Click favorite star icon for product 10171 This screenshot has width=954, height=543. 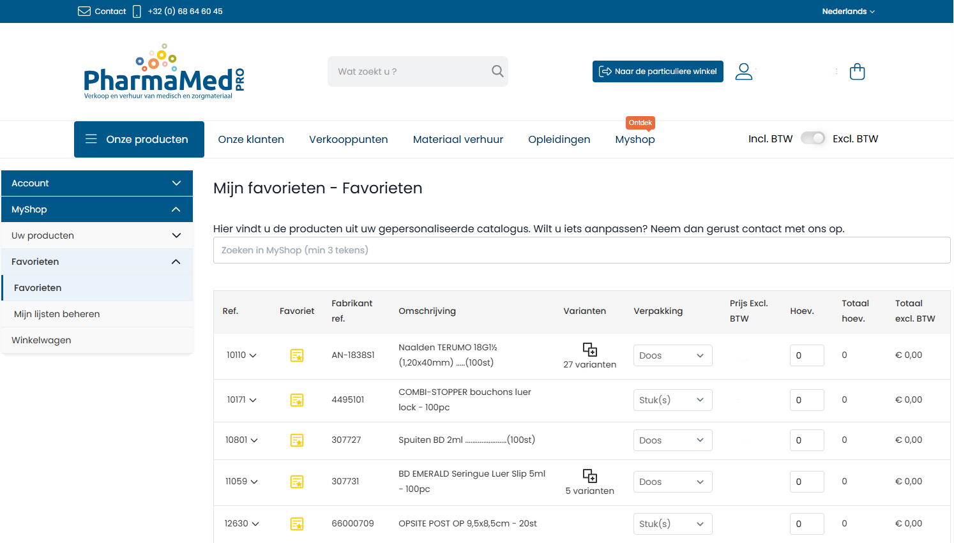(x=297, y=400)
